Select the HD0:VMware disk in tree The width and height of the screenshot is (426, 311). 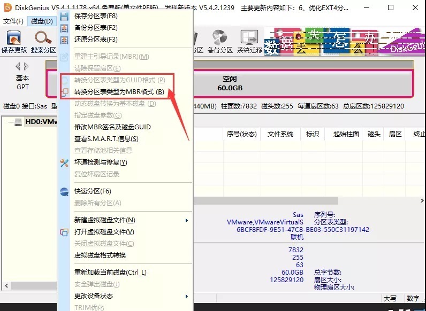tap(40, 122)
